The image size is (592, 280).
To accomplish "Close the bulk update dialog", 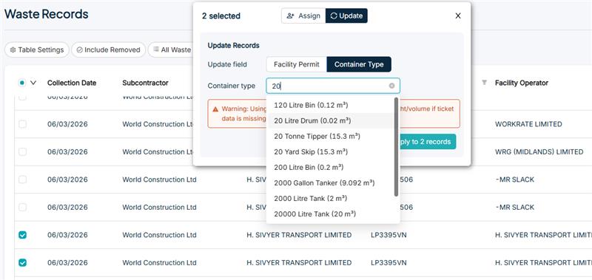I will pos(458,16).
